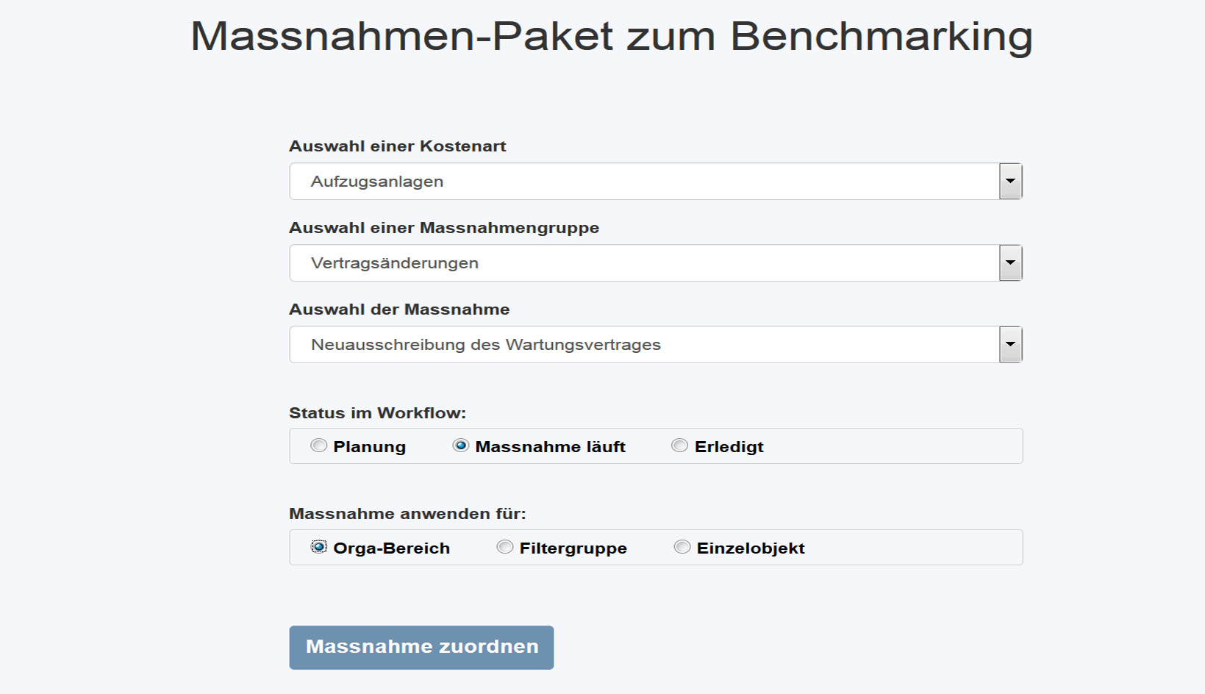Screen dimensions: 1205x694
Task: Click the 'Auswahl einer Massnahmengruppe' label
Action: tap(444, 228)
